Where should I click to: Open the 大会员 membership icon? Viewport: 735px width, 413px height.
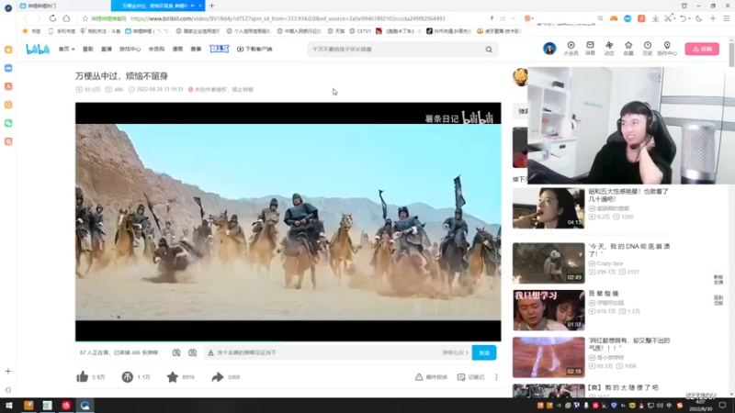571,49
